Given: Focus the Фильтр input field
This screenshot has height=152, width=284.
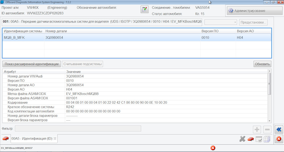Looking at the screenshot, I should 78,128.
